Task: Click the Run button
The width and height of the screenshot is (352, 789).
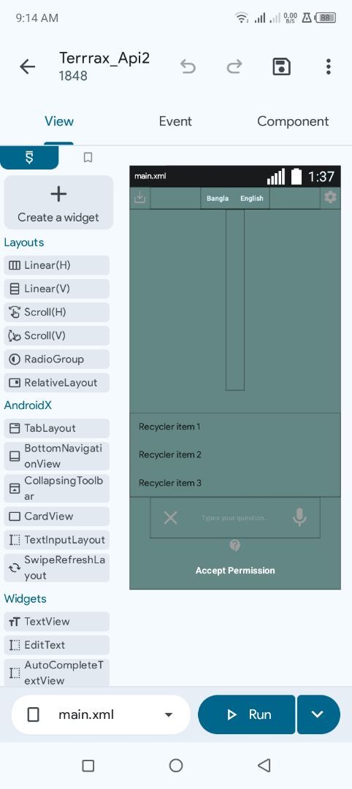Action: click(247, 714)
